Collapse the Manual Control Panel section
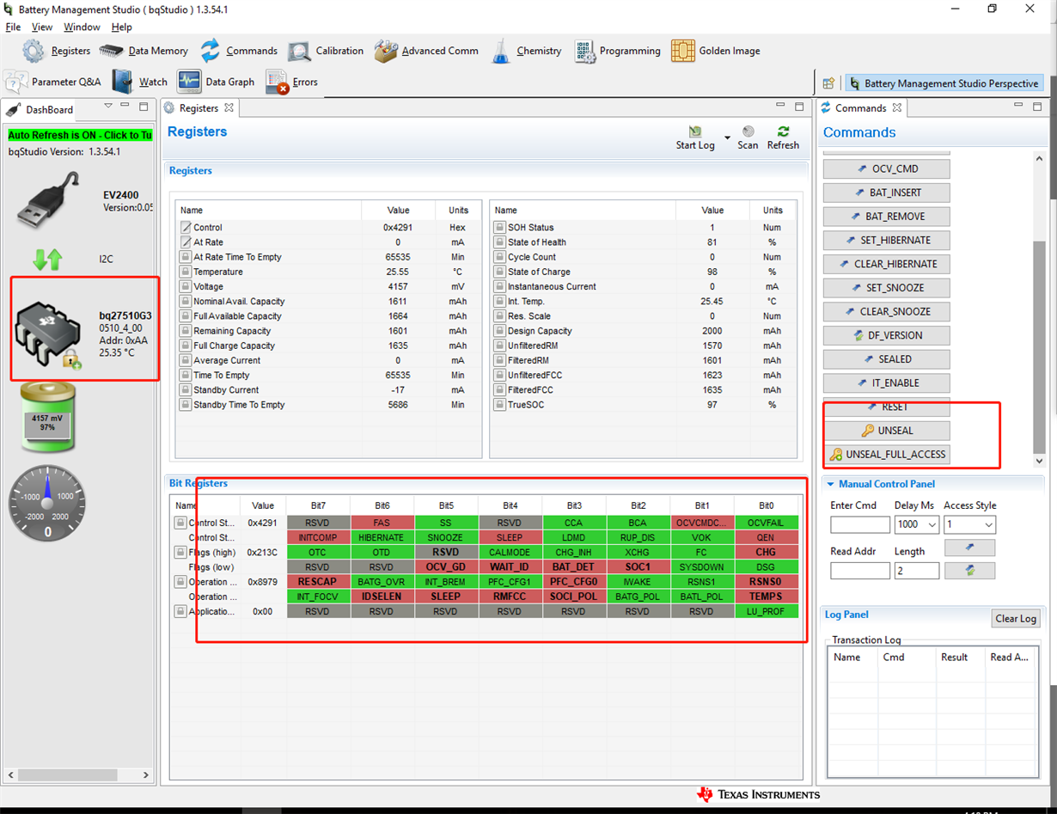 coord(830,484)
